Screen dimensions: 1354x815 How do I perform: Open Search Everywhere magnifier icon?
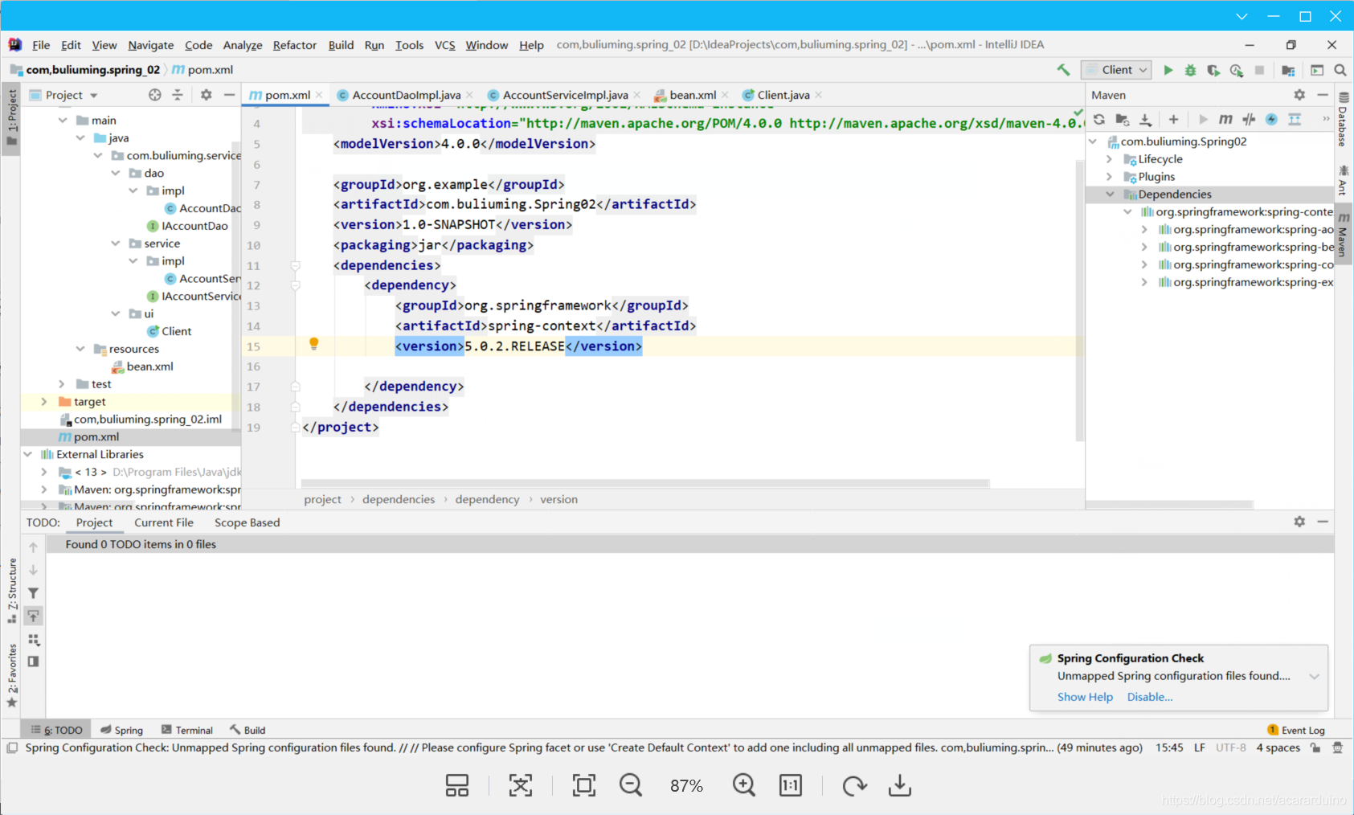[1340, 70]
